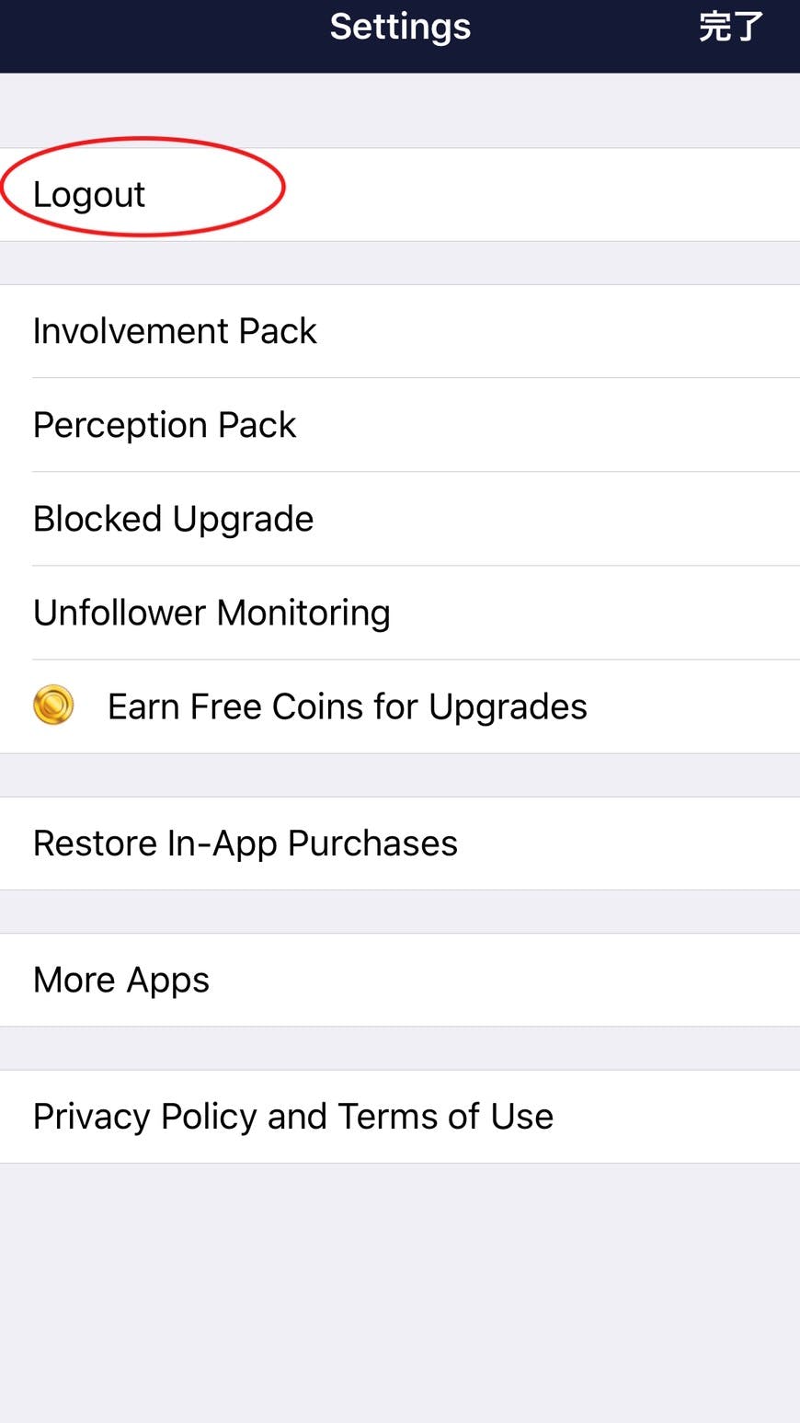Tap the gray gap between Restore and More Apps
Screen dimensions: 800x1423
click(400, 912)
